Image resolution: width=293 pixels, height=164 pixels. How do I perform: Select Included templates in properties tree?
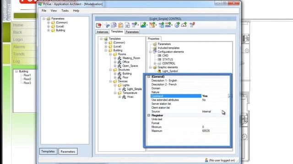coord(168,48)
